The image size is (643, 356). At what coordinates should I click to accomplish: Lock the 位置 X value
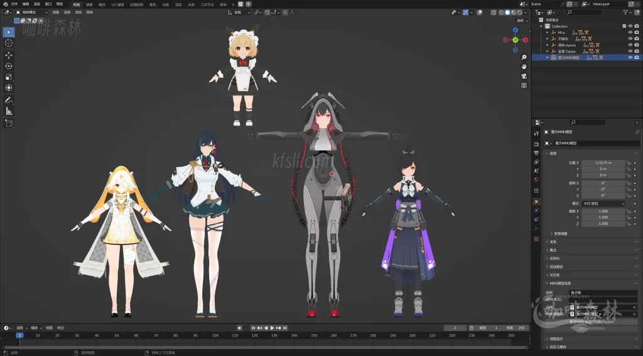click(628, 163)
